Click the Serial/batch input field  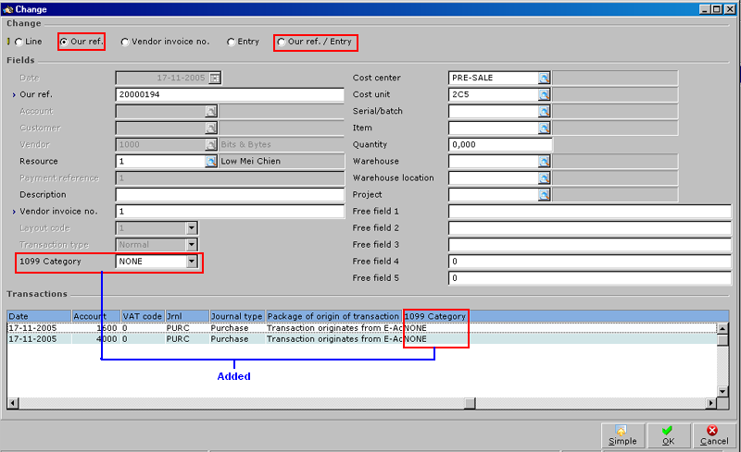(x=494, y=111)
